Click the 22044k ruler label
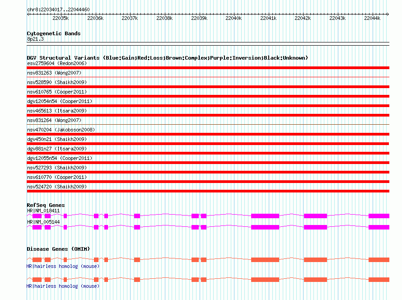This screenshot has width=402, height=300. (x=372, y=18)
